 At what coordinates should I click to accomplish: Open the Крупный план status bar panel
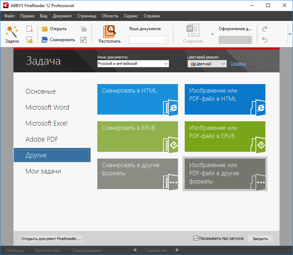click(47, 250)
